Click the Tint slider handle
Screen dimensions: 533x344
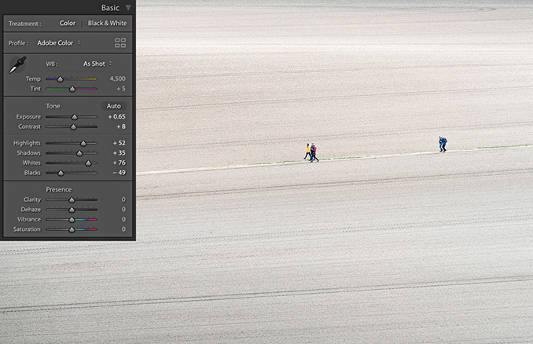click(x=72, y=90)
